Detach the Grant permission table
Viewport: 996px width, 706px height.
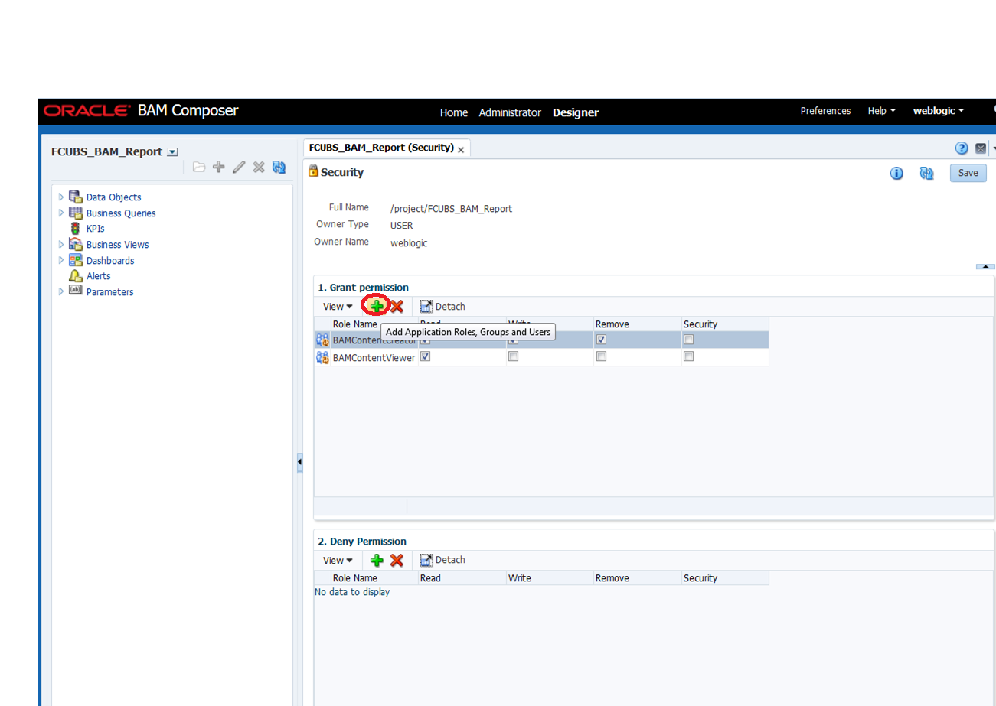click(x=442, y=307)
